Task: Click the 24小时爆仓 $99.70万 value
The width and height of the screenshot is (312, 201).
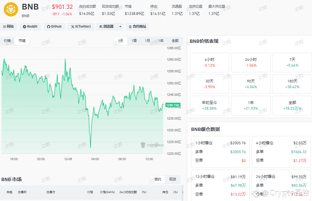Action: click(299, 177)
